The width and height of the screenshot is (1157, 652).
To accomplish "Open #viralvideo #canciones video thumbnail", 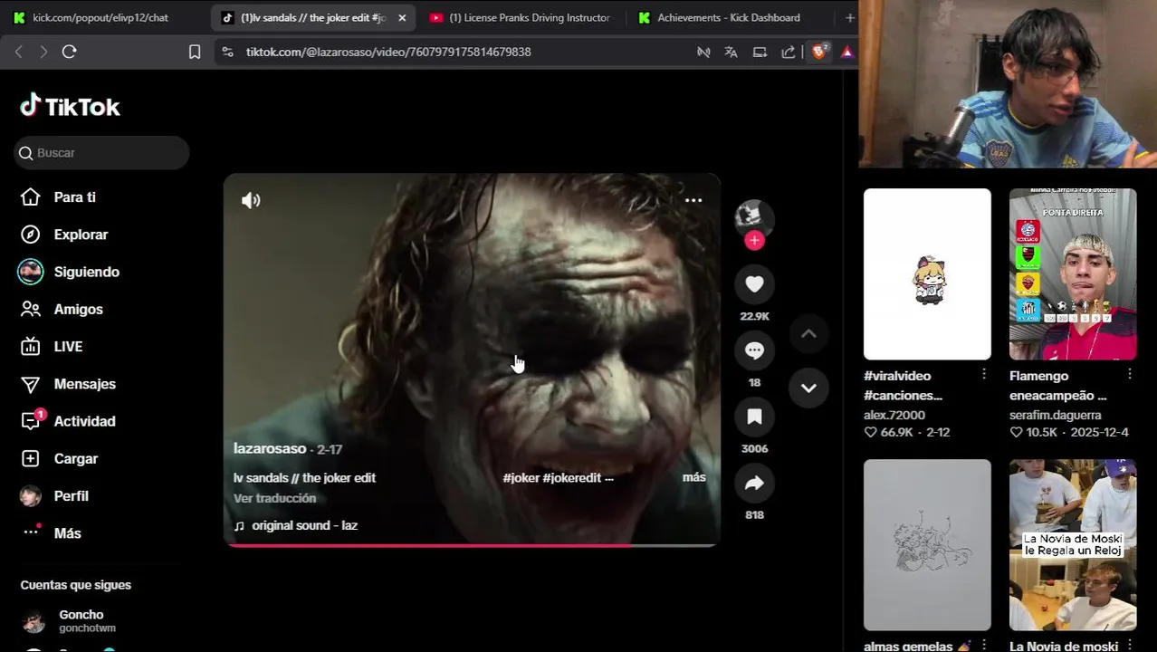I will pyautogui.click(x=927, y=273).
